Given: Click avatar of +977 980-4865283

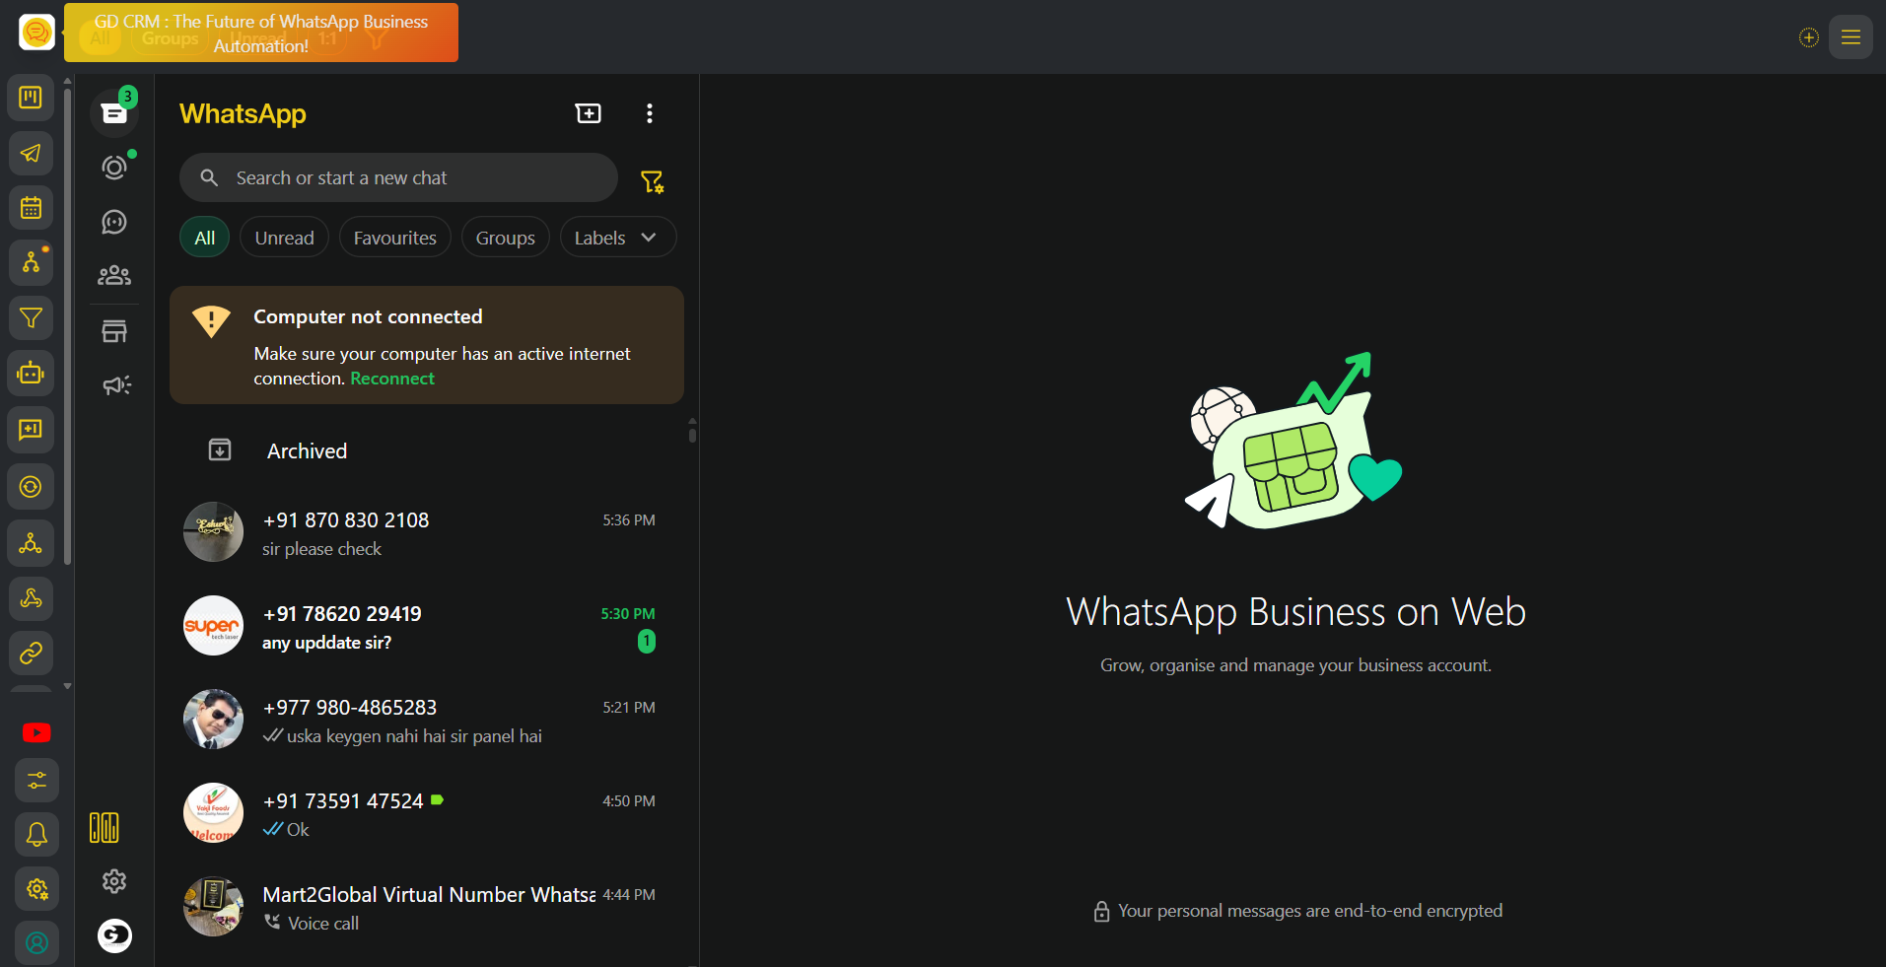Looking at the screenshot, I should coord(213,720).
